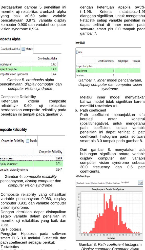Select the Pencahayaan row in Inner Model table

coord(108,75)
